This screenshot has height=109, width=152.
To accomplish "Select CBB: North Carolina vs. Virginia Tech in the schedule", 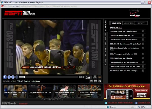I will pos(125,44).
